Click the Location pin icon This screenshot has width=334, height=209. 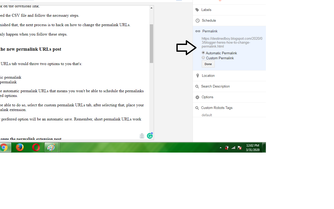pyautogui.click(x=198, y=76)
